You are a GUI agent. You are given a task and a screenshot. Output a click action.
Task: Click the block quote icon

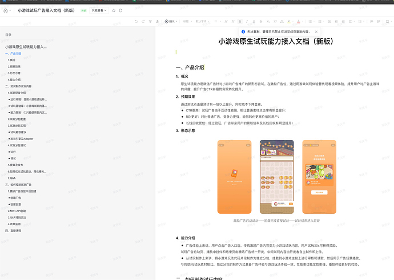pos(371,21)
